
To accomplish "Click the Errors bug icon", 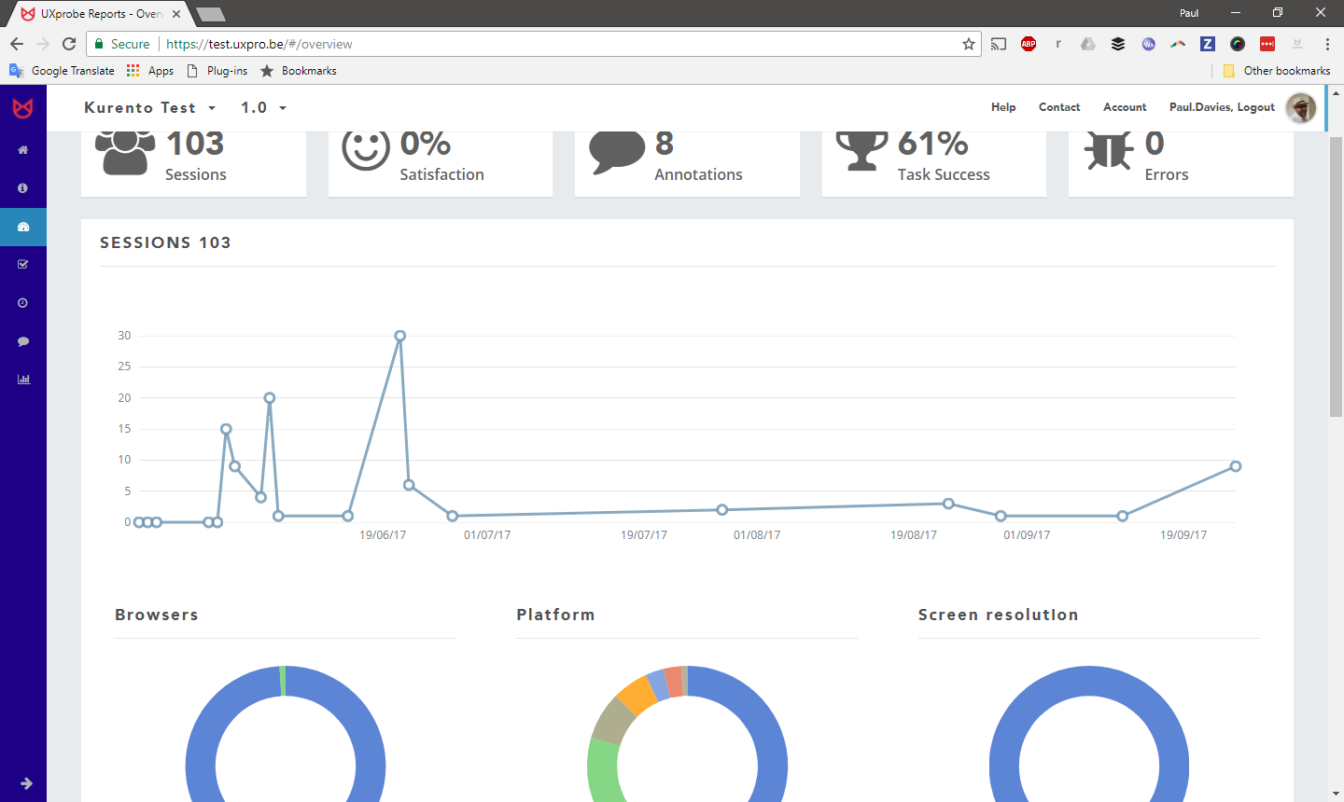I will (1109, 151).
